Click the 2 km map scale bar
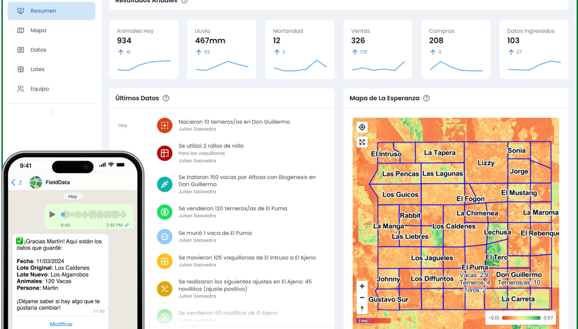Viewport: 578px width, 329px height. pos(374,321)
